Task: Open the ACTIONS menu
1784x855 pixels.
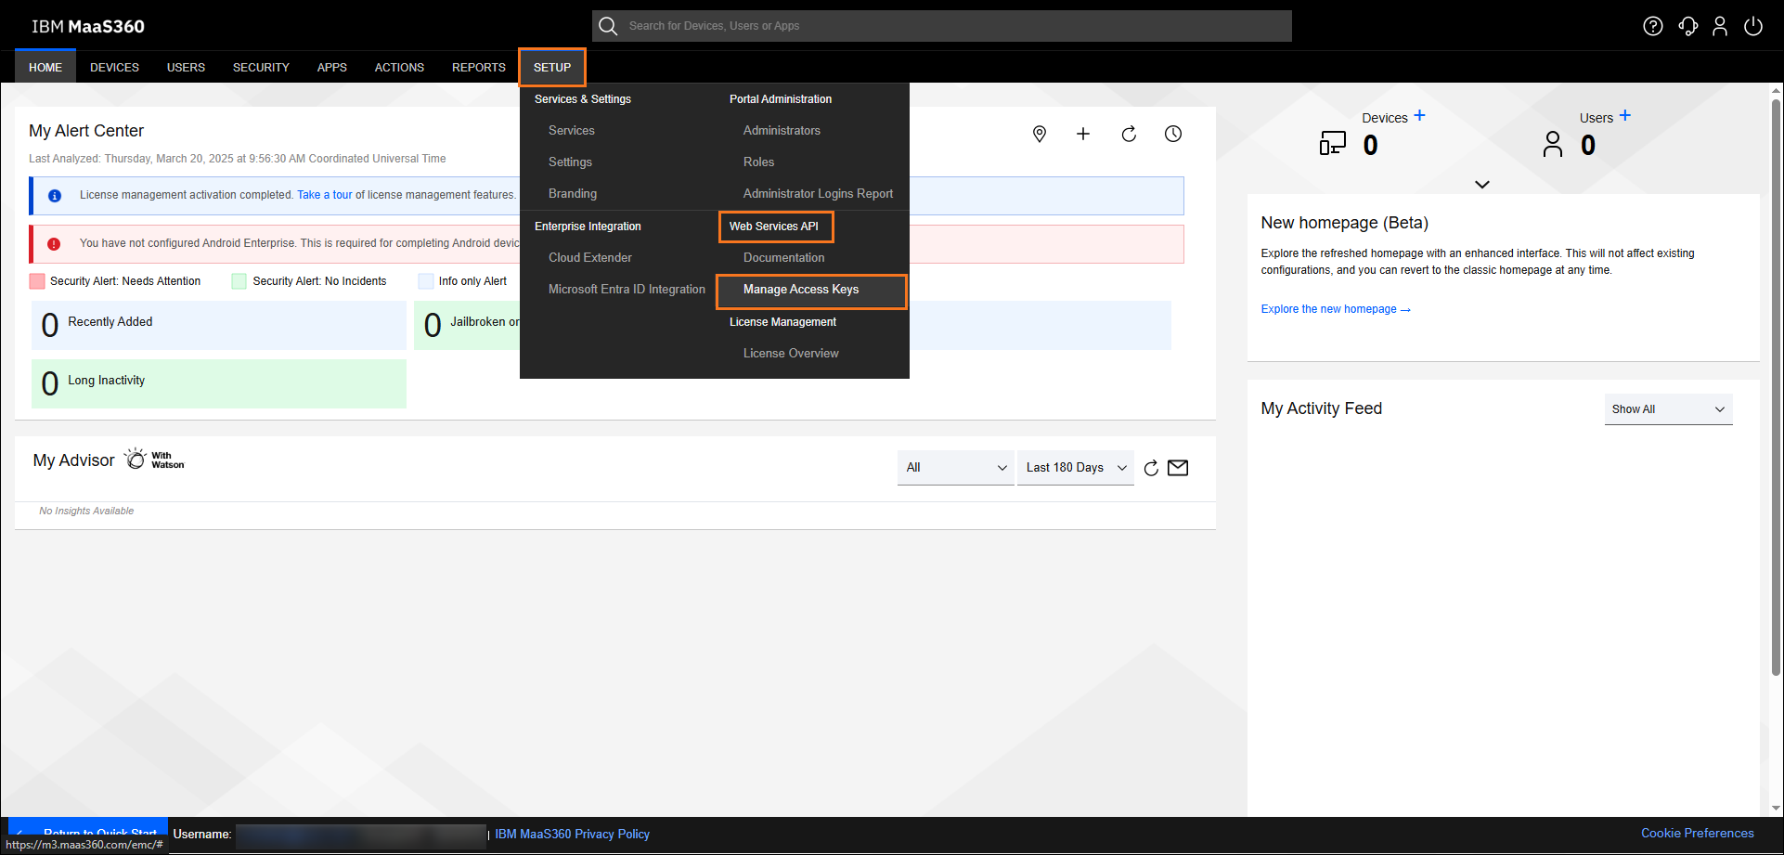Action: pos(399,67)
